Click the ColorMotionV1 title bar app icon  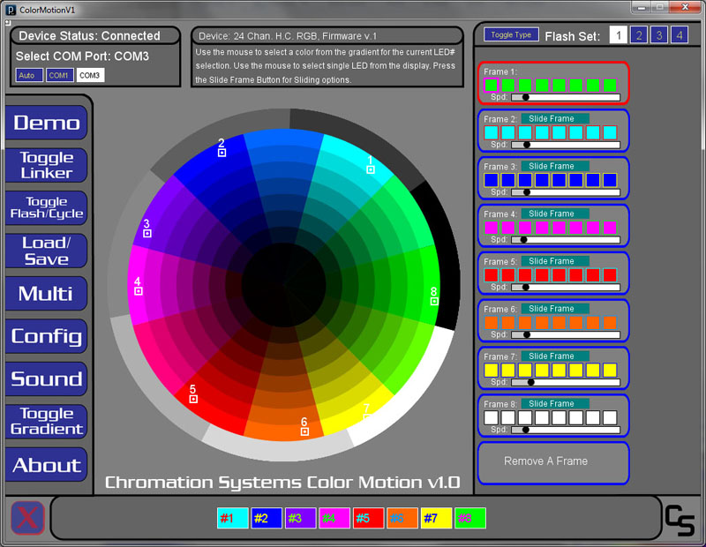pyautogui.click(x=11, y=10)
